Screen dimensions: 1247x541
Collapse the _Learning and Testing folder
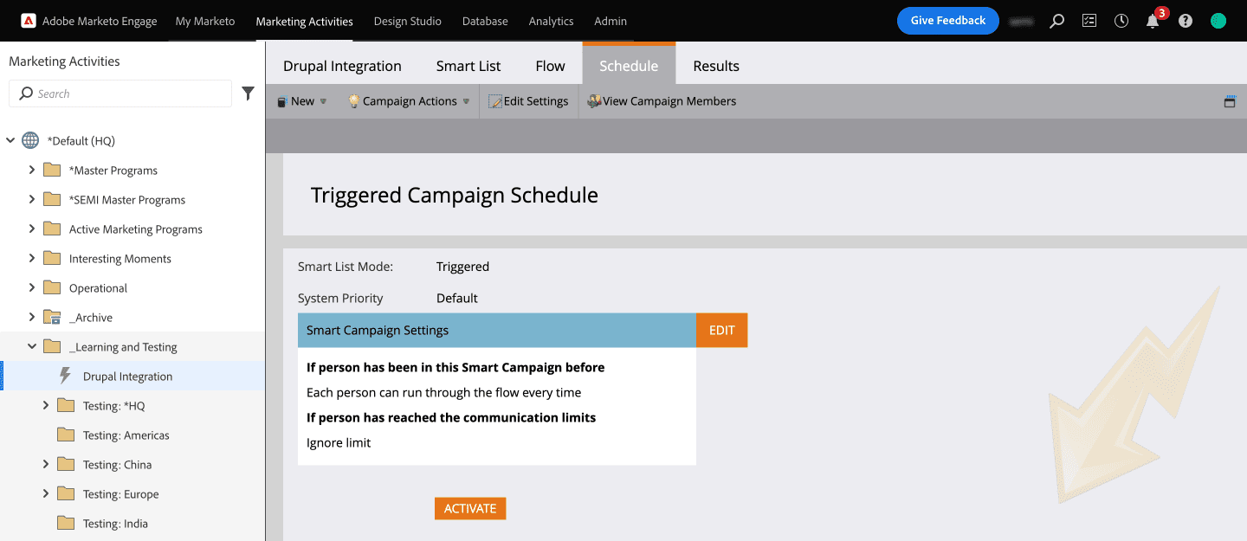tap(32, 347)
